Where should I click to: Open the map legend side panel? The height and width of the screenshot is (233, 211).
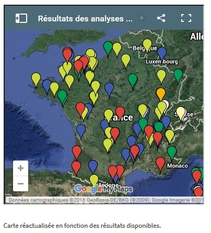coord(21,18)
